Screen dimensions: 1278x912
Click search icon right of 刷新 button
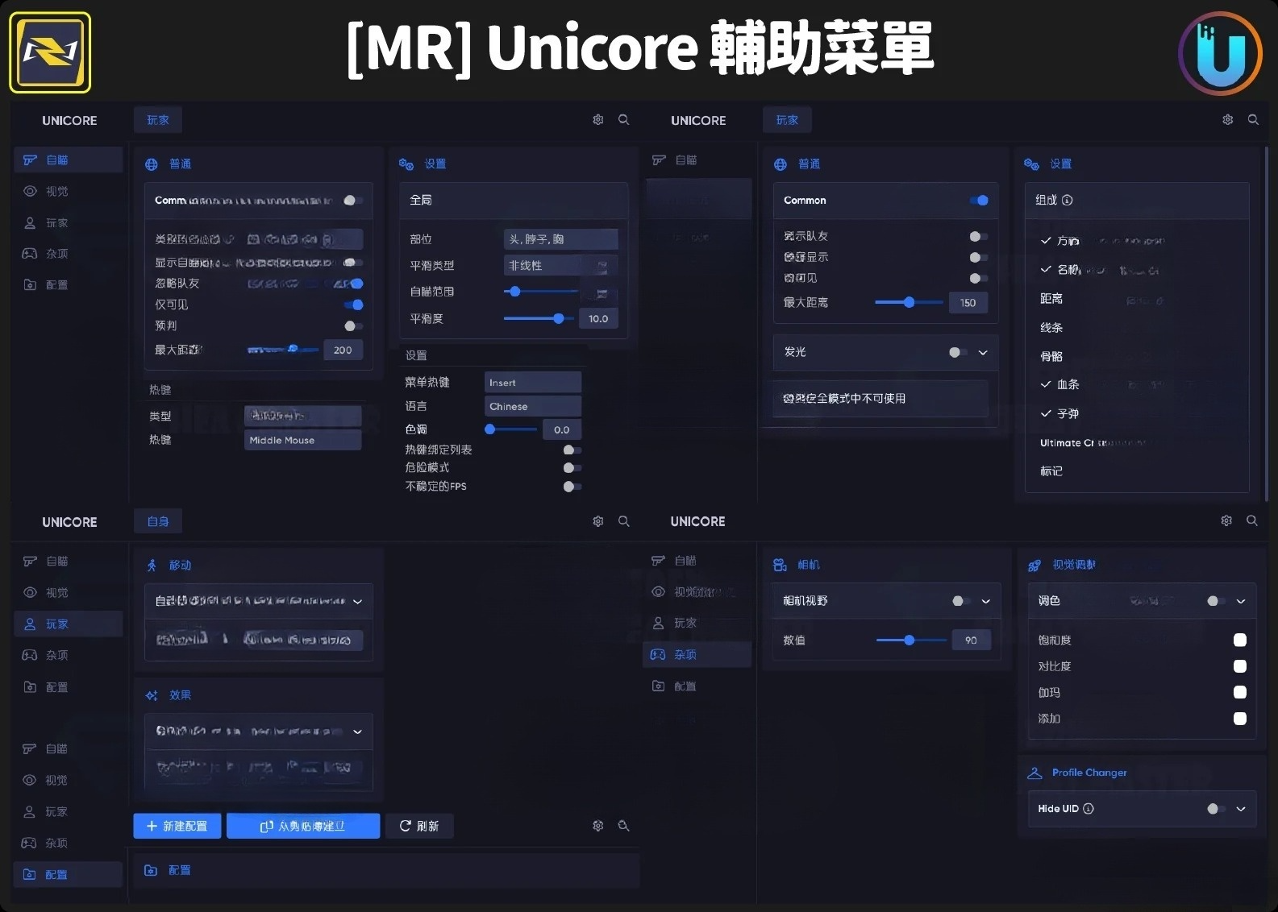[624, 826]
